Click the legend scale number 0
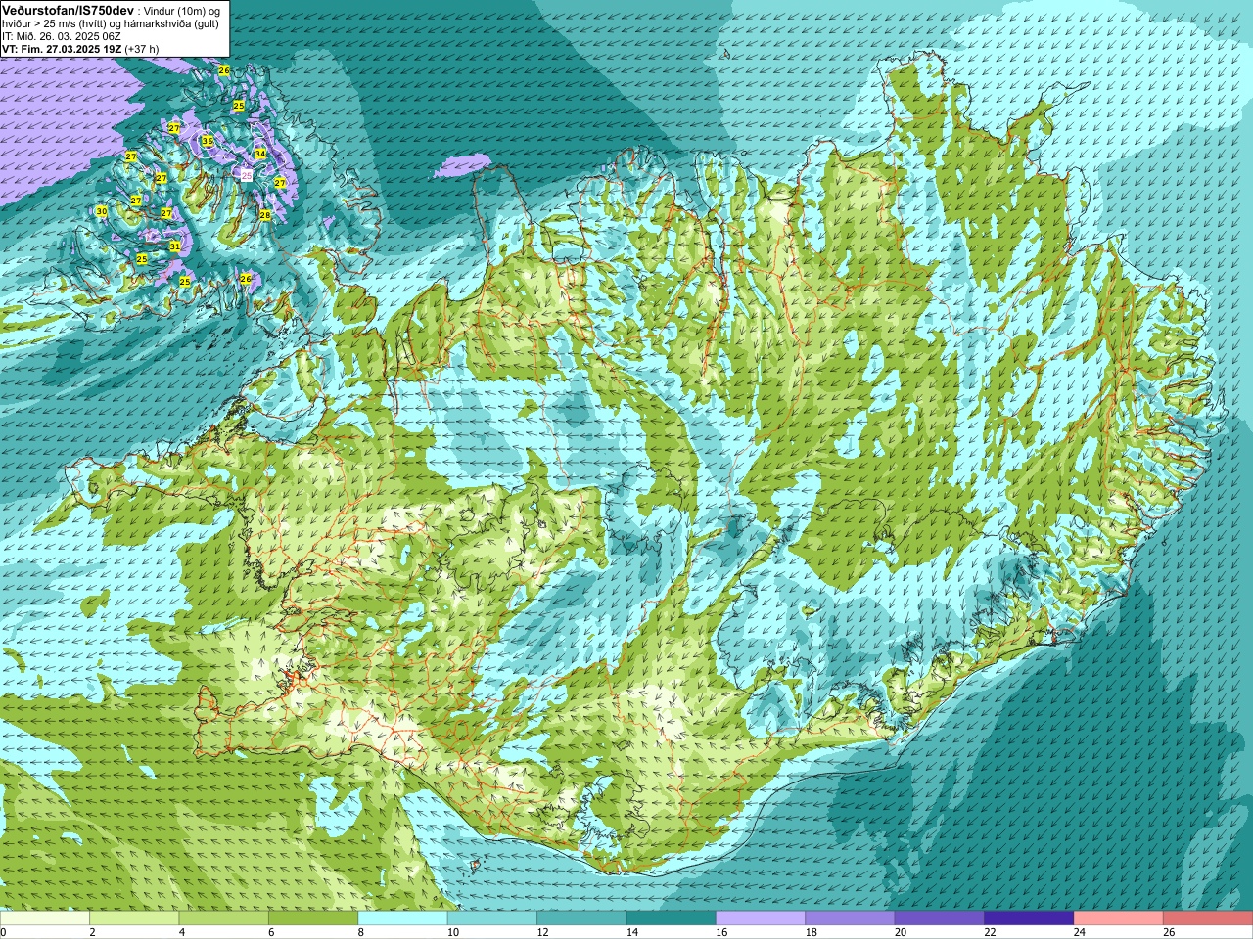The image size is (1253, 939). click(3, 932)
